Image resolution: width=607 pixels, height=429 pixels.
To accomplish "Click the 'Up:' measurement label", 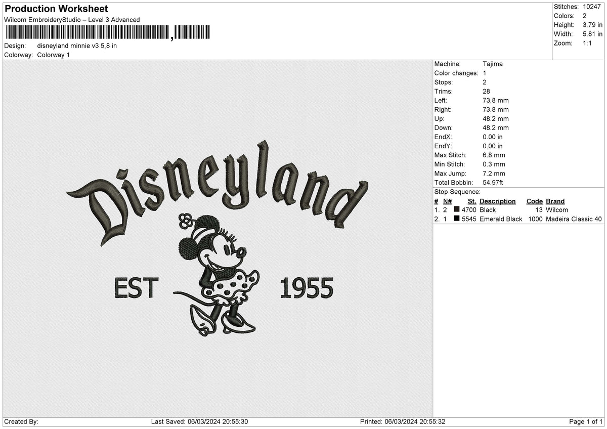I will coord(440,119).
